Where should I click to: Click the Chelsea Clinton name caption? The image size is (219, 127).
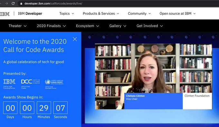(135, 96)
